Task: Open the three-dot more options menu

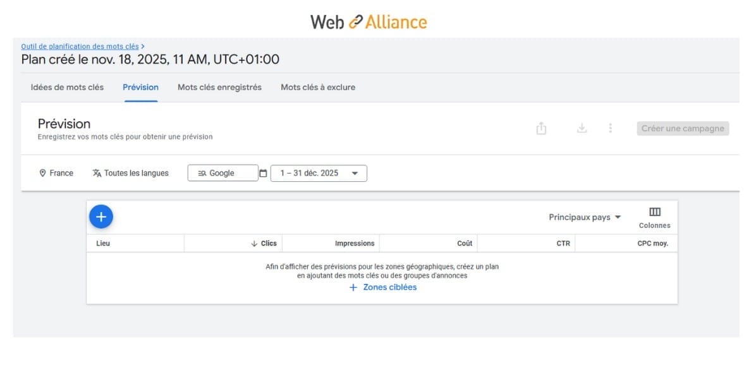Action: (x=610, y=128)
